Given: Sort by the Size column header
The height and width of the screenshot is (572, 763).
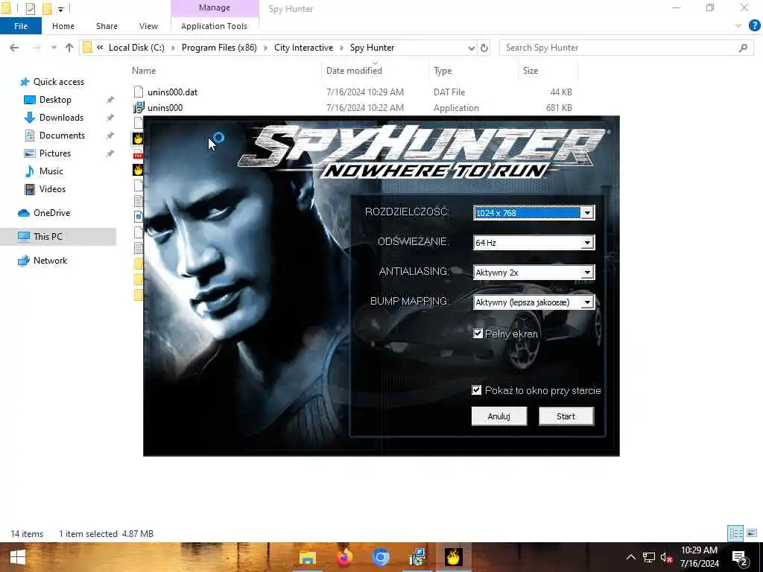Looking at the screenshot, I should pos(531,71).
